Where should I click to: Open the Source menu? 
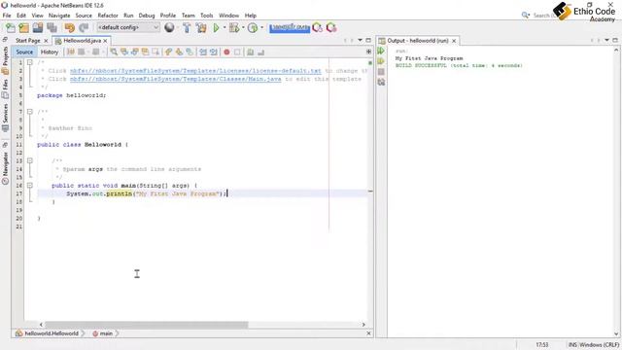click(x=84, y=16)
